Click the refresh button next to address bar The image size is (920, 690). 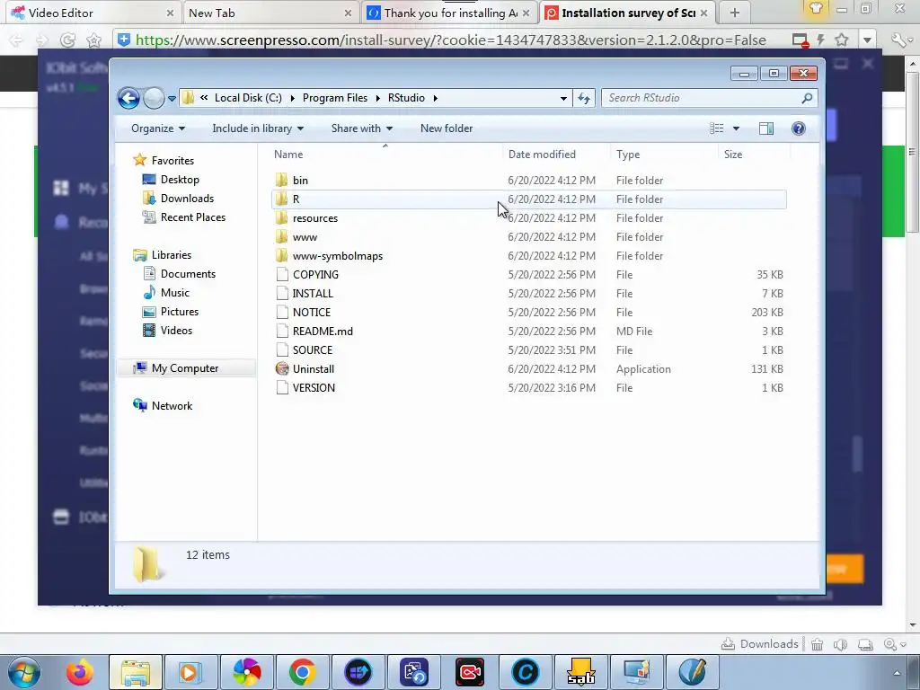(x=584, y=98)
